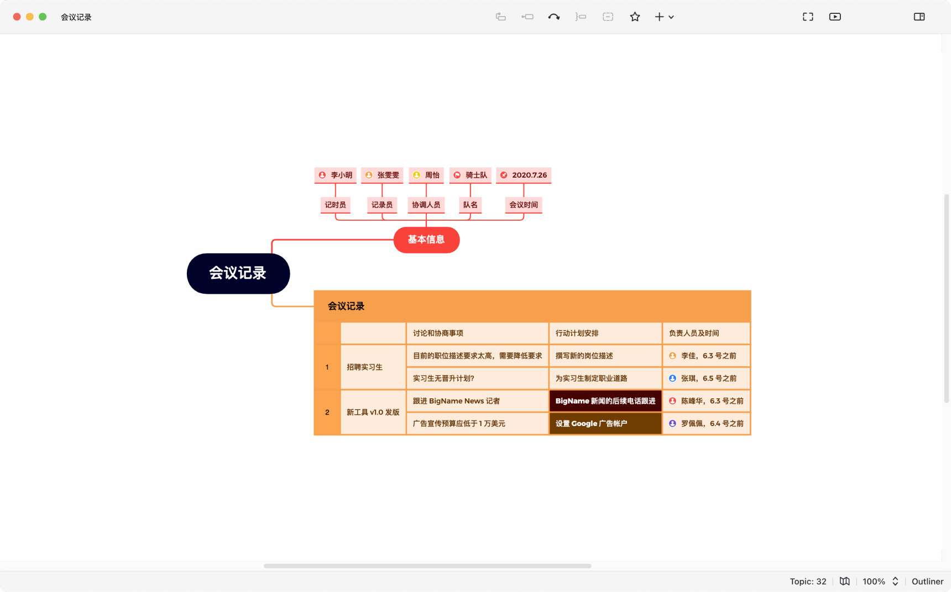Select the 2020.7.26 topic
951x592 pixels.
524,175
